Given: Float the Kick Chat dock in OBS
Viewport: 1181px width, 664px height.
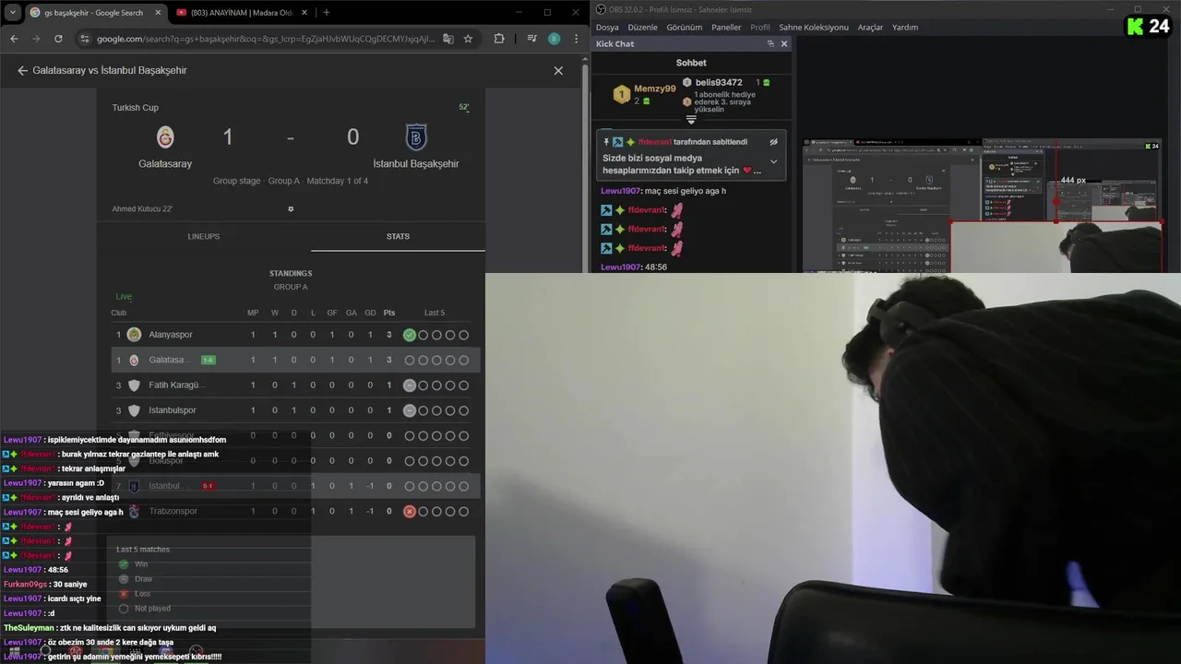Looking at the screenshot, I should point(770,43).
